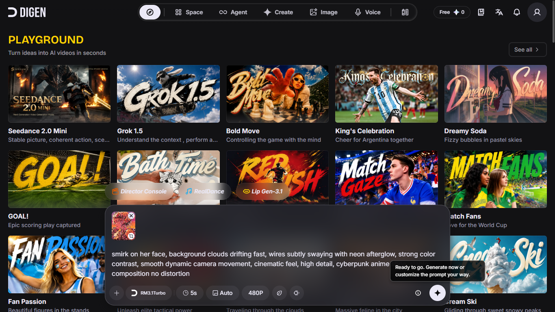Open Lip Gen-3.1 chip
Screen dimensions: 555x312
(262, 191)
